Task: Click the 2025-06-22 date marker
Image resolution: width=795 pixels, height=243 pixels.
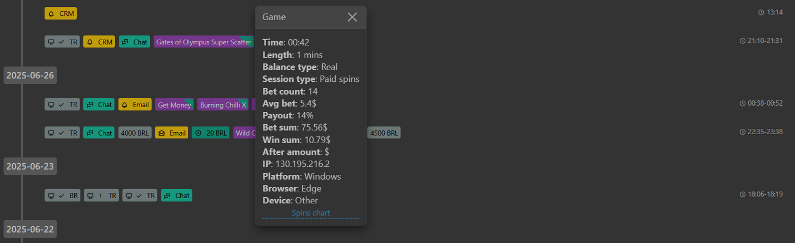Action: coord(30,229)
